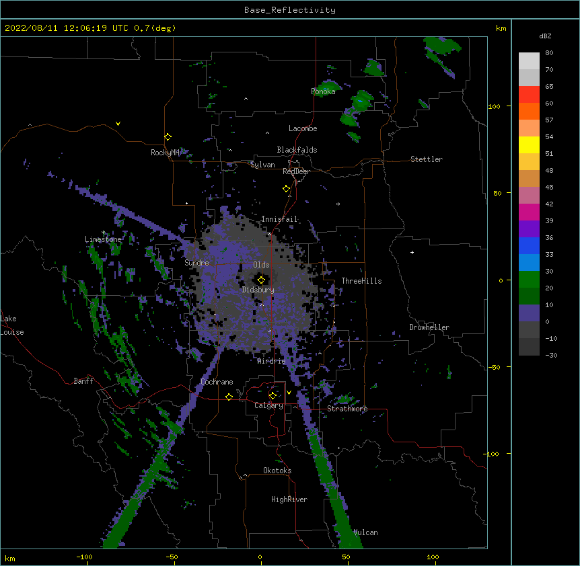Click the yellow 54 dBZ color swatch

(529, 145)
